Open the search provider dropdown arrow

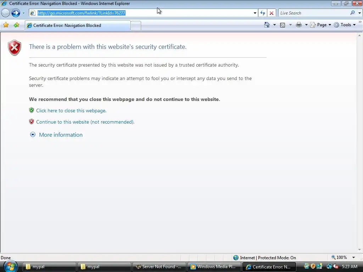coord(359,13)
